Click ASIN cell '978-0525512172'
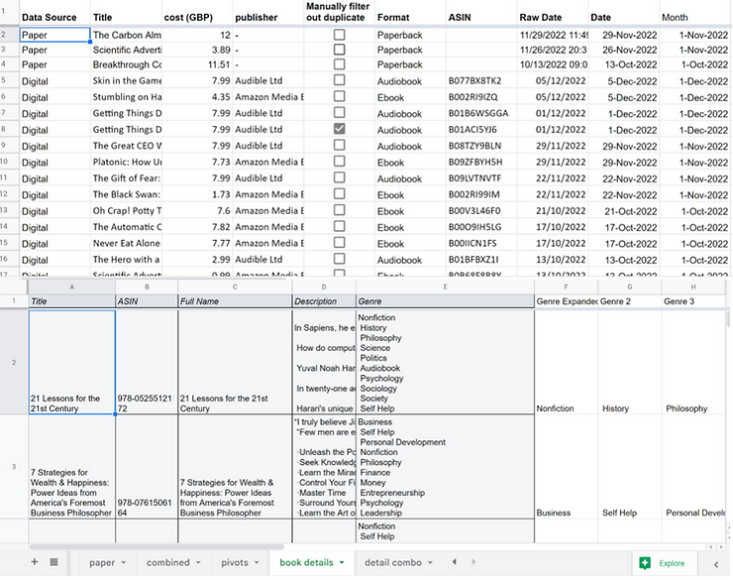Viewport: 733px width, 580px height. point(147,362)
